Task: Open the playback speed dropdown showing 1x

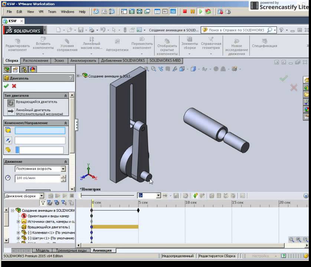Action: pyautogui.click(x=158, y=196)
